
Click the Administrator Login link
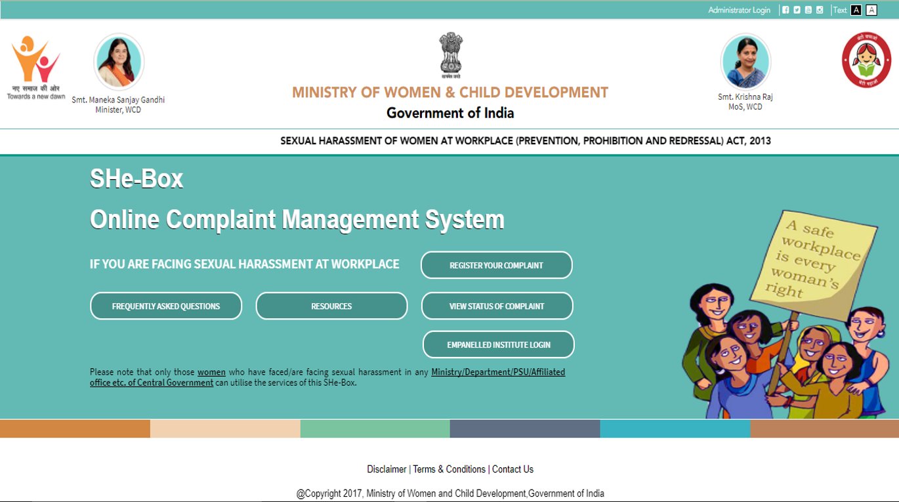coord(739,10)
